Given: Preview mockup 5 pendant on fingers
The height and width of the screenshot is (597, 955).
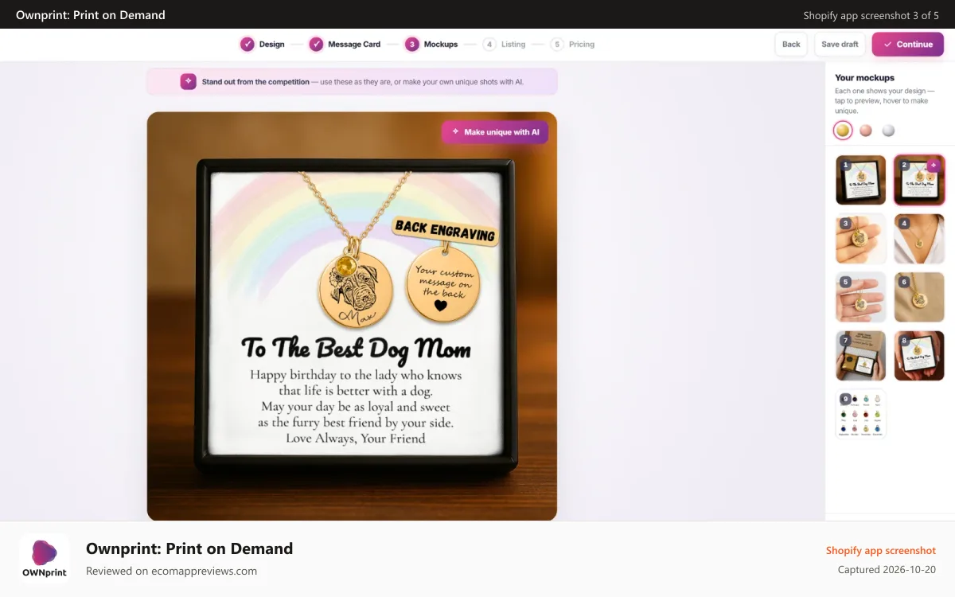Looking at the screenshot, I should click(x=860, y=297).
